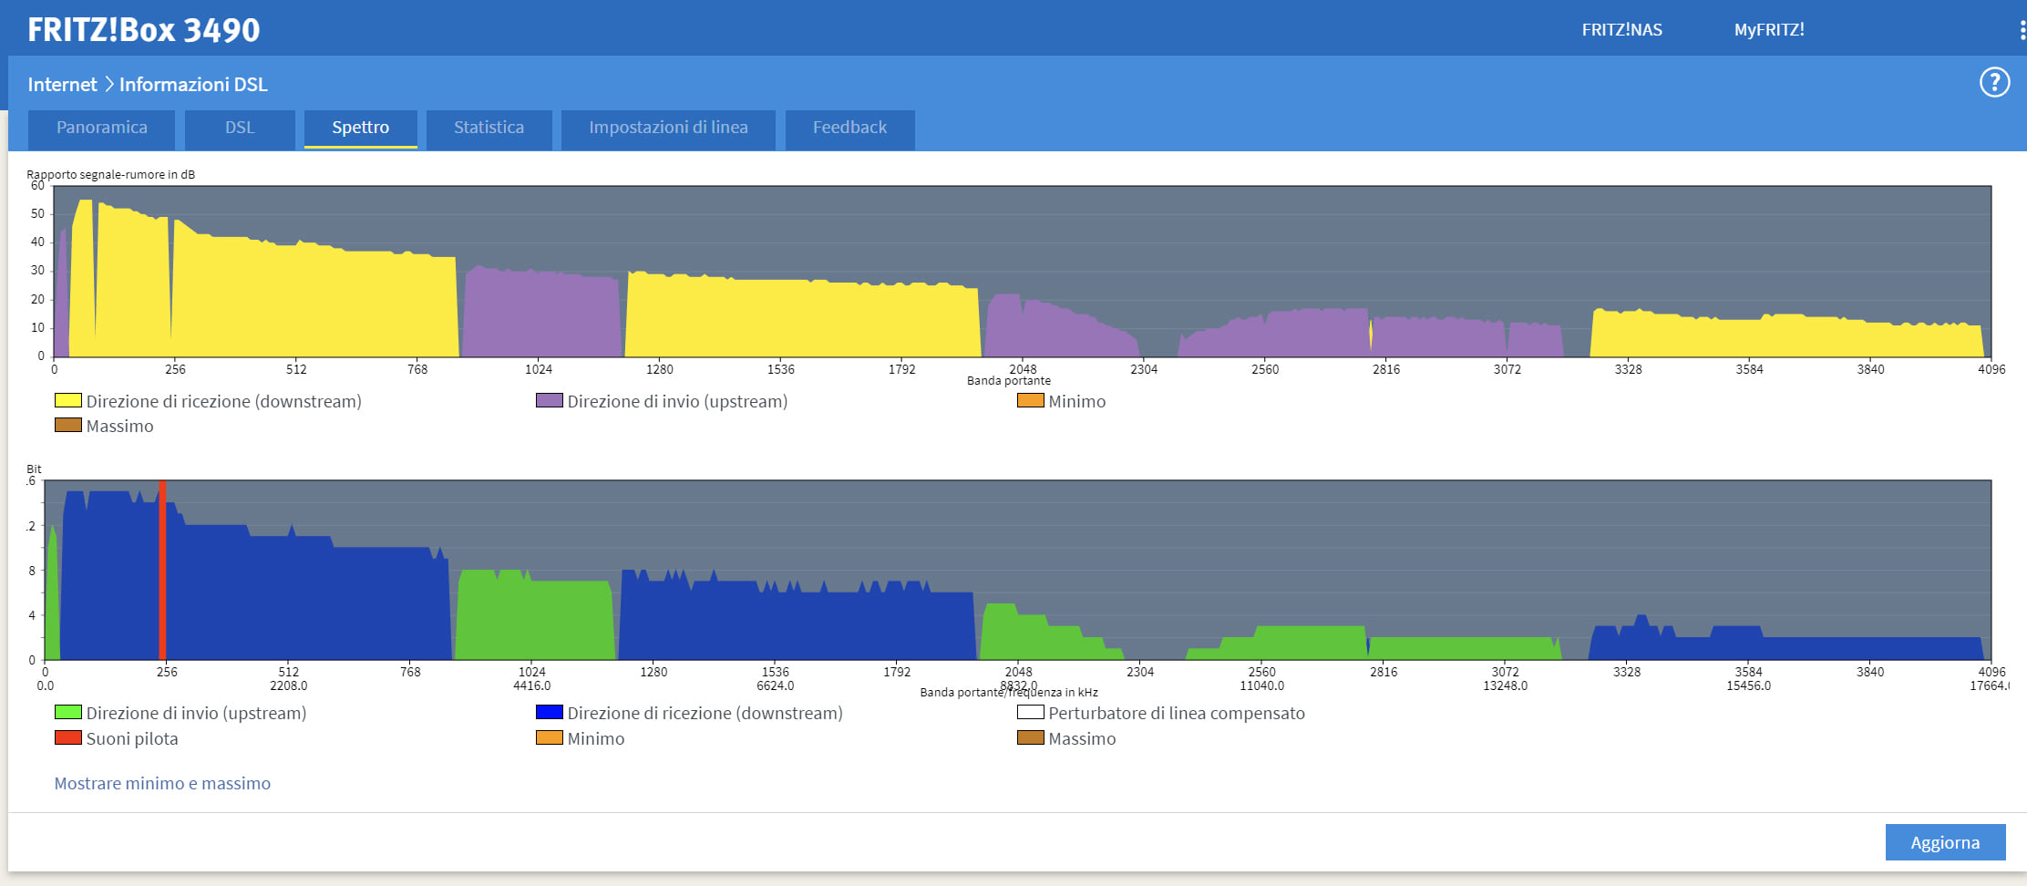Click the help question mark icon
This screenshot has height=886, width=2027.
[x=1994, y=83]
